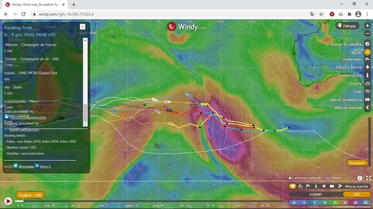This screenshot has height=209, width=373.
Task: Select the heart favorites quick-menu icon
Action: [292, 186]
